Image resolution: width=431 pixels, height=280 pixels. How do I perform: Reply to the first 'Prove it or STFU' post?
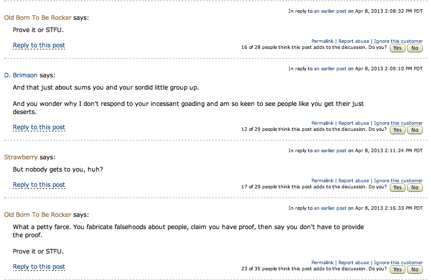39,45
